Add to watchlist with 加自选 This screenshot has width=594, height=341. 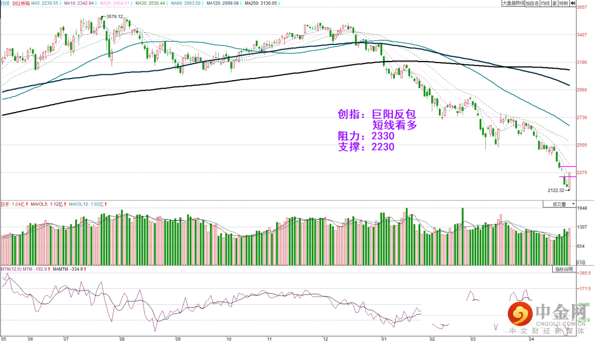(x=531, y=3)
